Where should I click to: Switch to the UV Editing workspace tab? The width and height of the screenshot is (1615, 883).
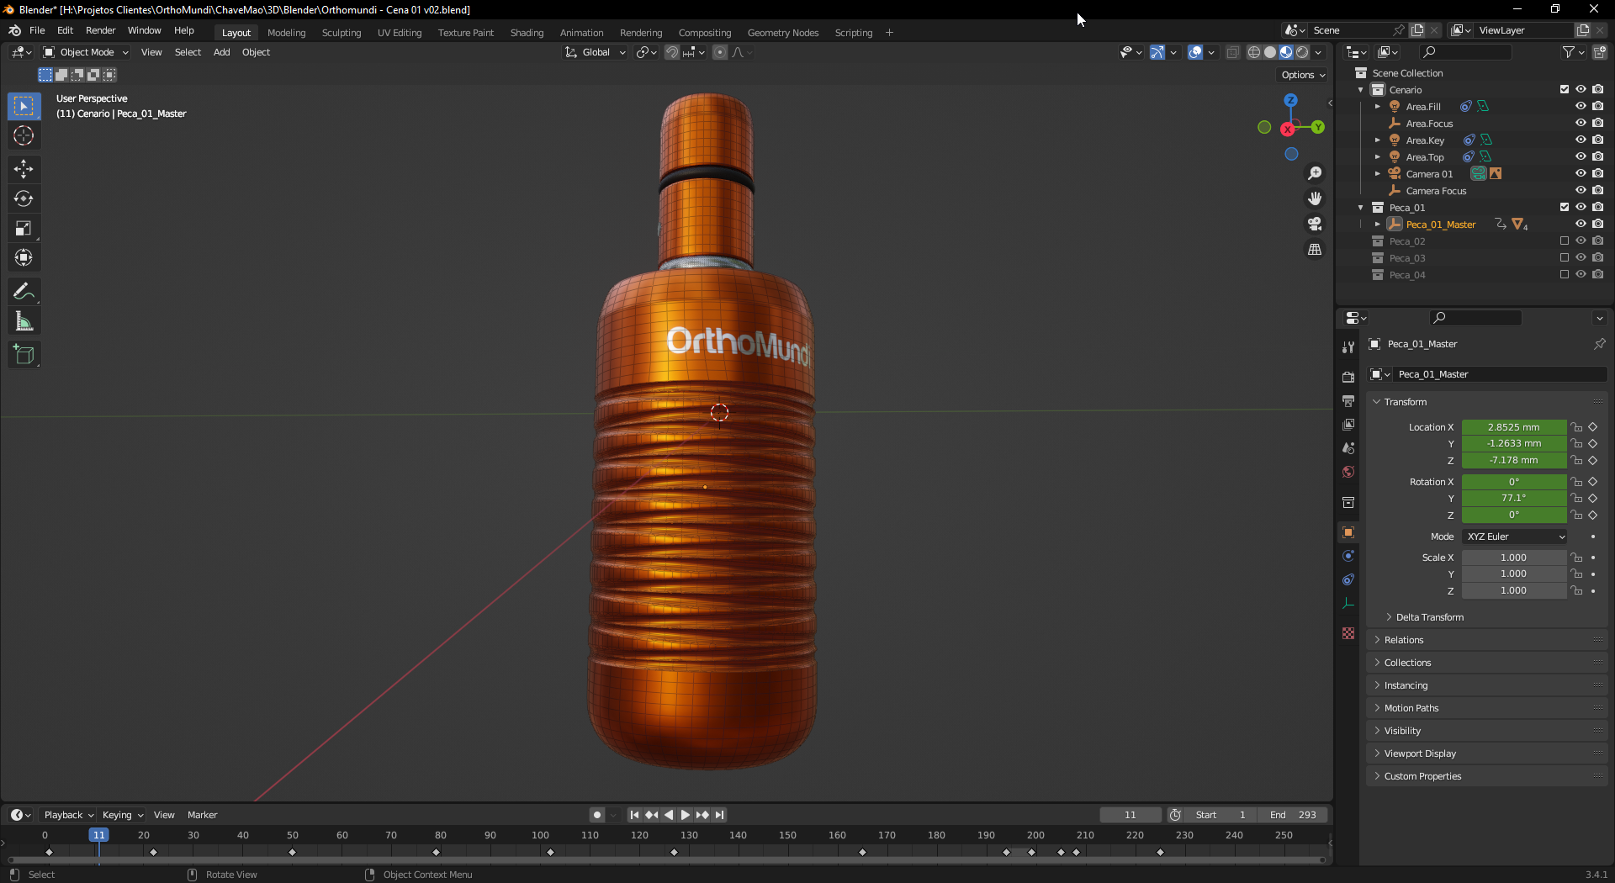coord(400,33)
